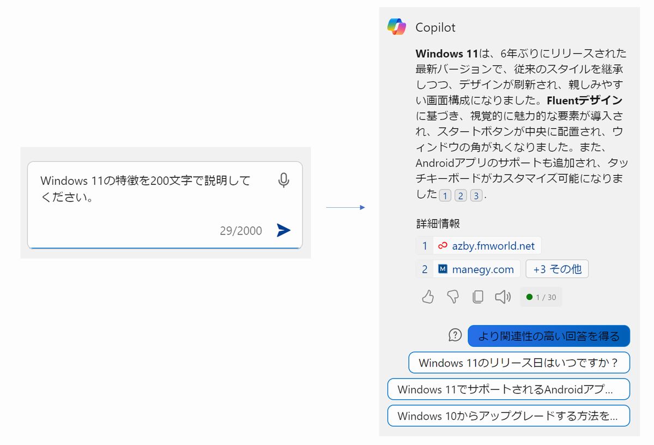Dislike the response with thumbs down
654x445 pixels.
[453, 297]
